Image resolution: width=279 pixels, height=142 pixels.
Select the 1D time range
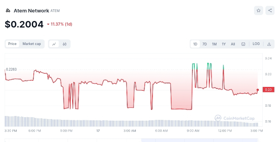coord(195,44)
